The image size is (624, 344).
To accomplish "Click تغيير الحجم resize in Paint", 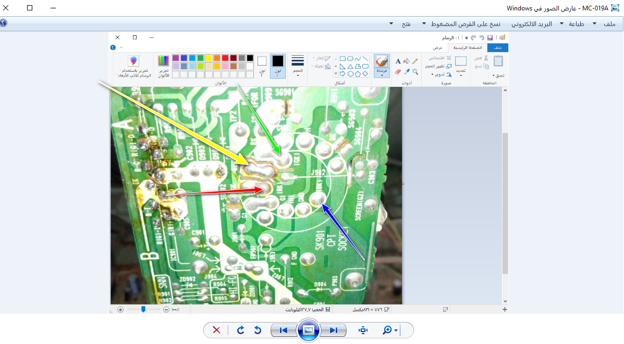I will point(438,66).
